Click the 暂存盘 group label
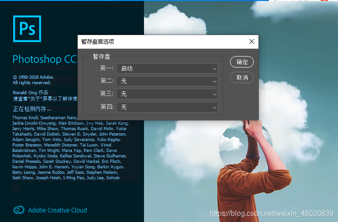 coord(101,56)
